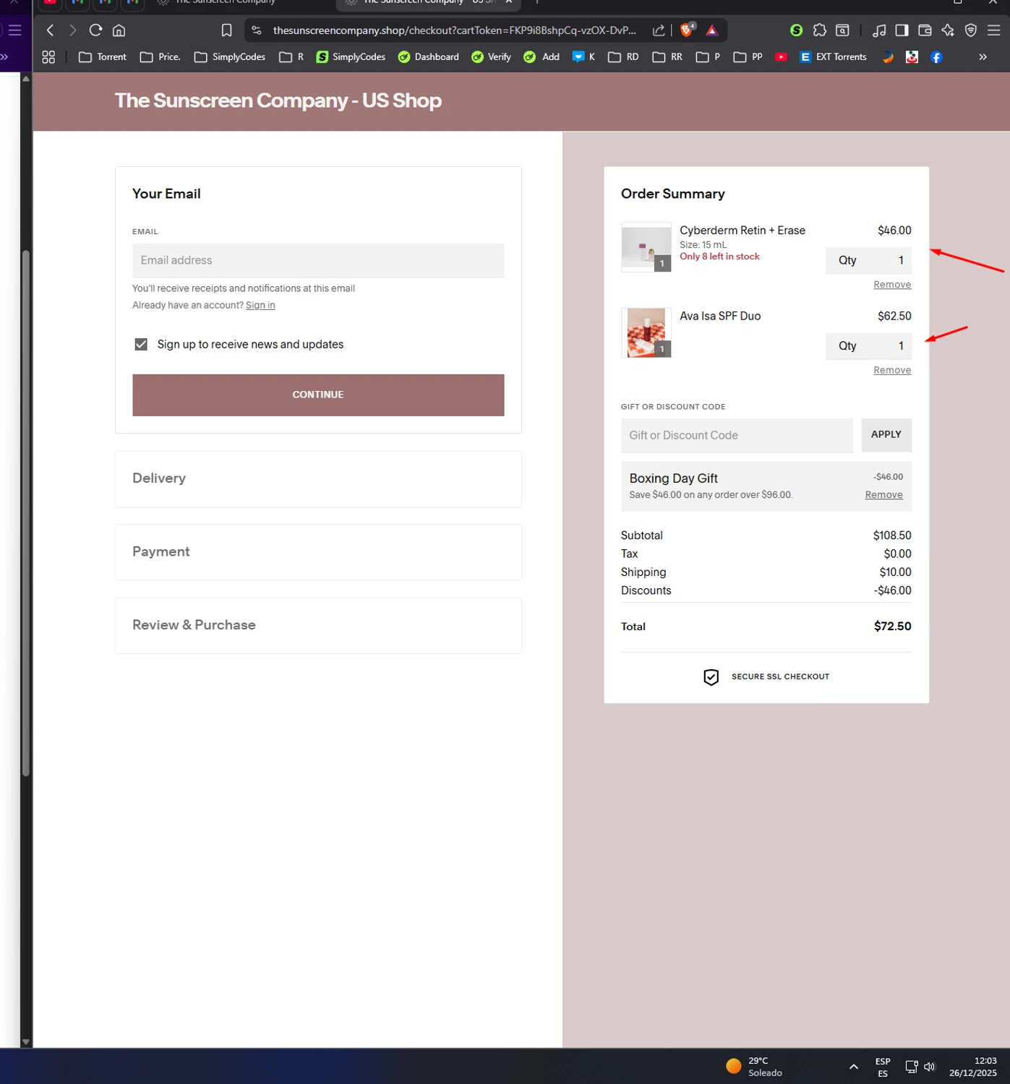Image resolution: width=1010 pixels, height=1084 pixels.
Task: Open the Add bookmark
Action: click(542, 57)
